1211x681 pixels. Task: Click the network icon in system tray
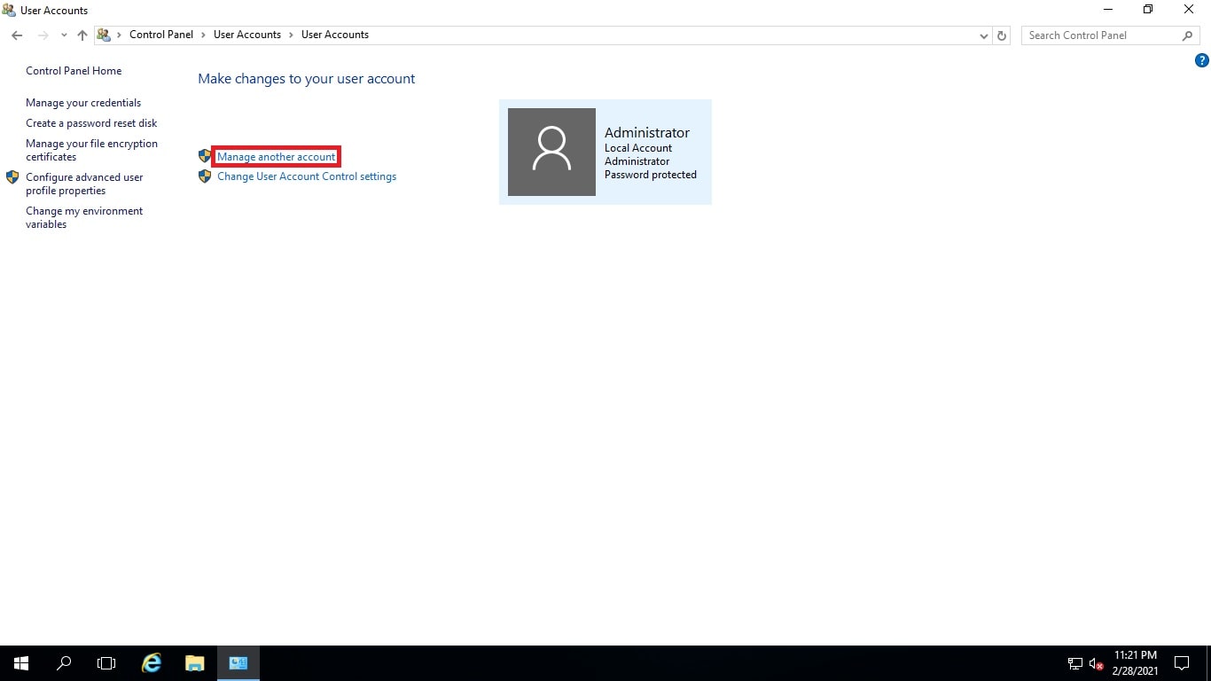(x=1074, y=663)
